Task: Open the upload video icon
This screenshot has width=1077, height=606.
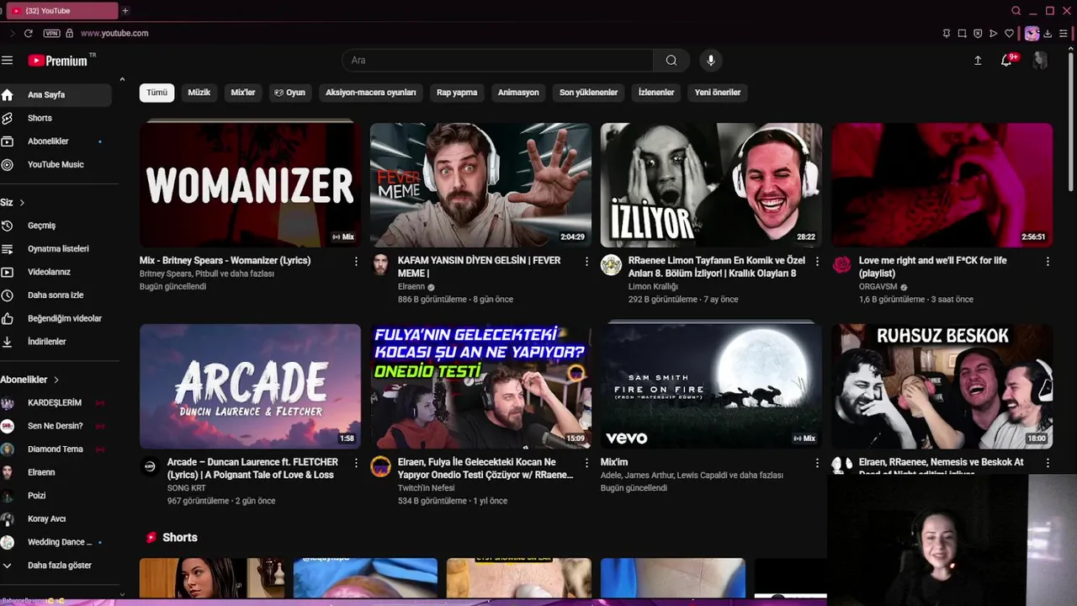Action: pyautogui.click(x=978, y=61)
